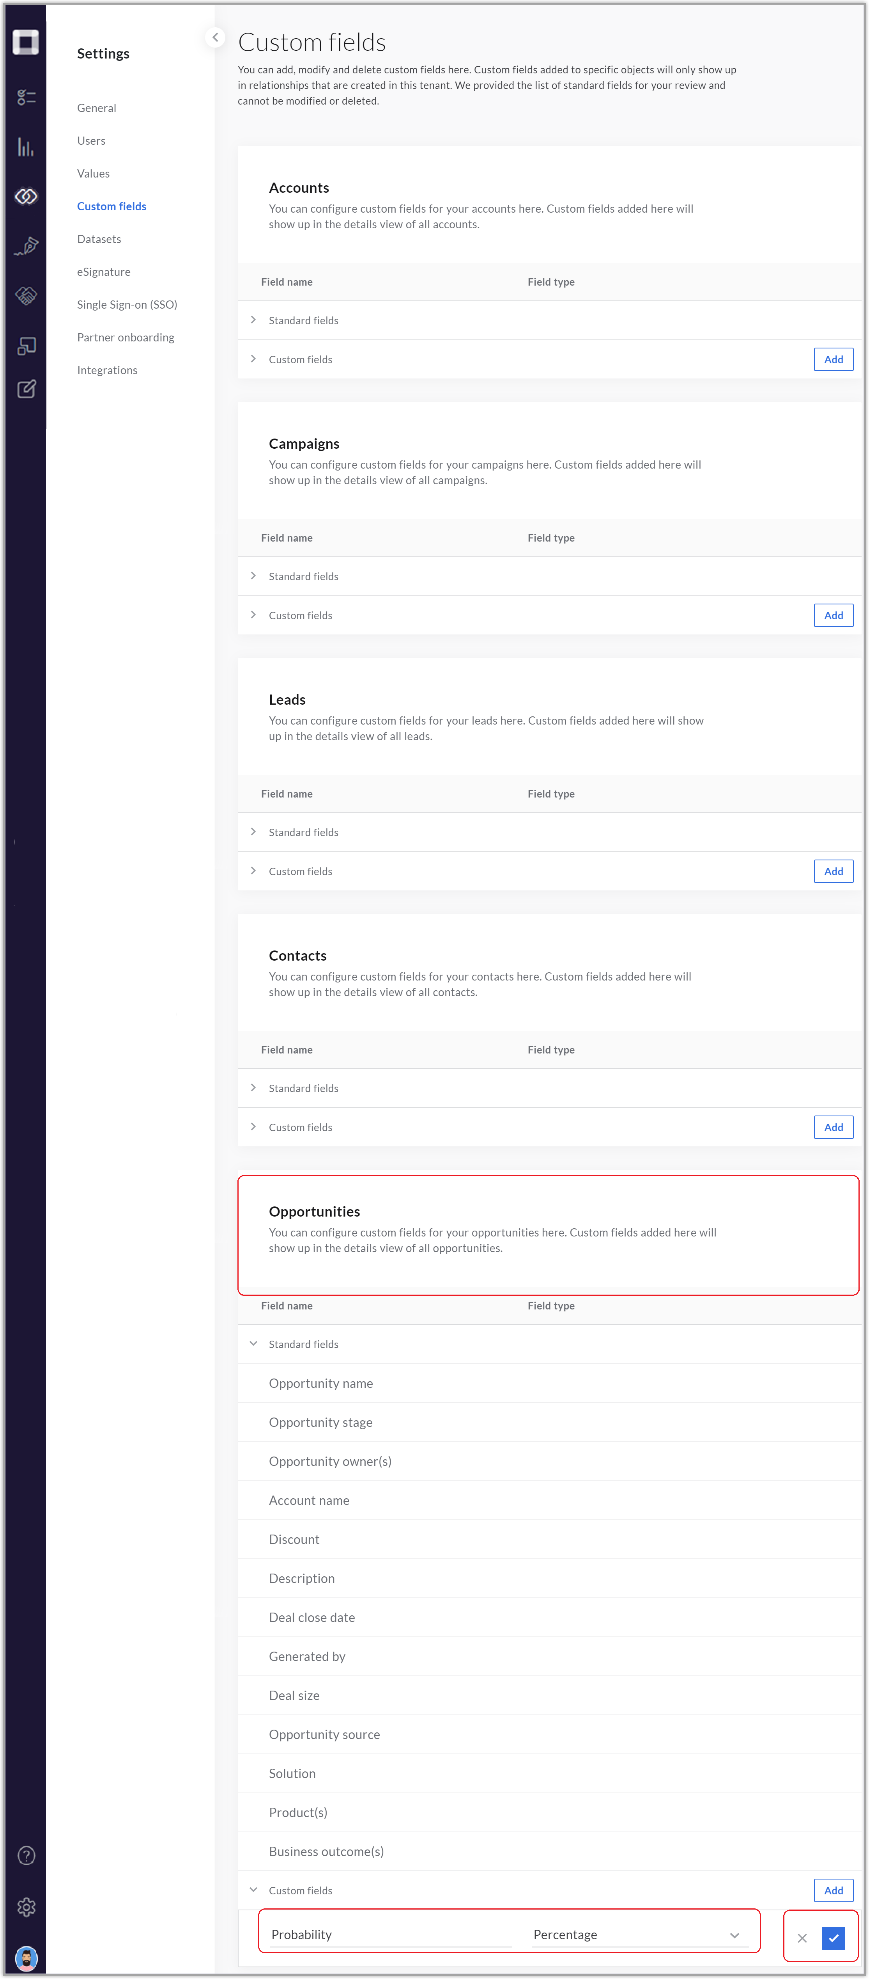The image size is (869, 1979).
Task: Cancel the Probability field using the X
Action: pos(802,1938)
